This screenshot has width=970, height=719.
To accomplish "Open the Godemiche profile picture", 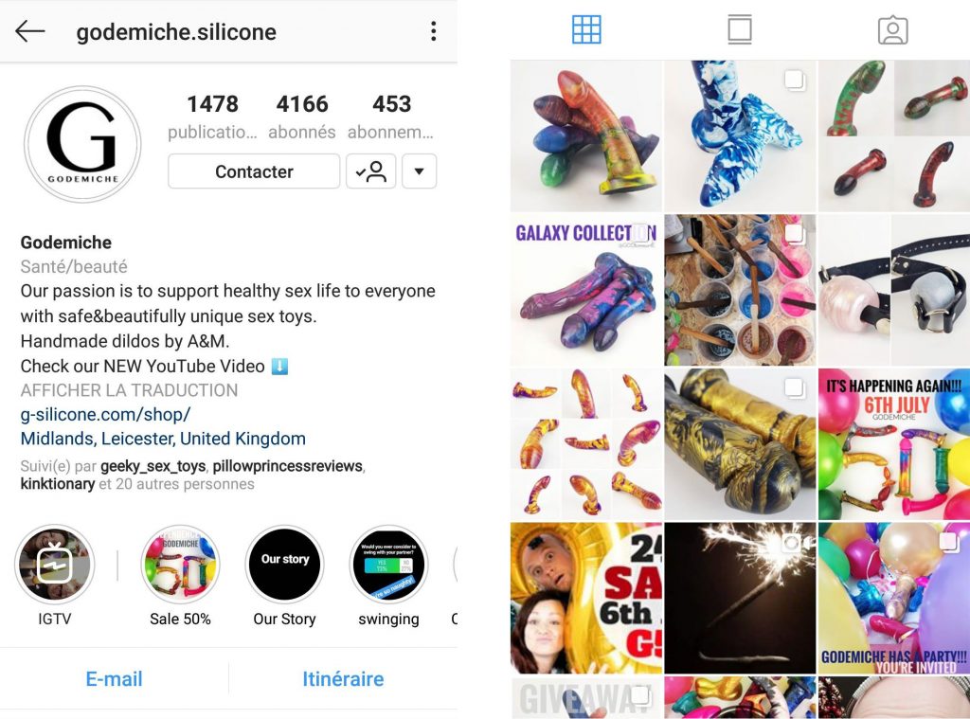I will tap(82, 144).
